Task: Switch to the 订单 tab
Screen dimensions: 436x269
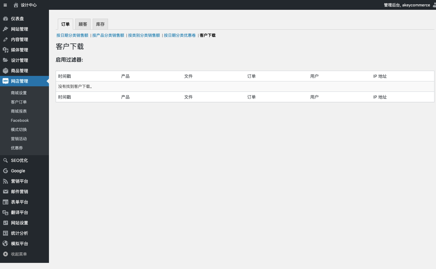Action: point(65,24)
